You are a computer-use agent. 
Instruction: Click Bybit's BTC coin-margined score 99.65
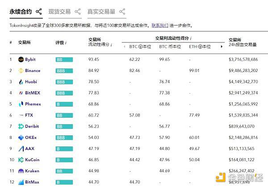click(x=164, y=59)
